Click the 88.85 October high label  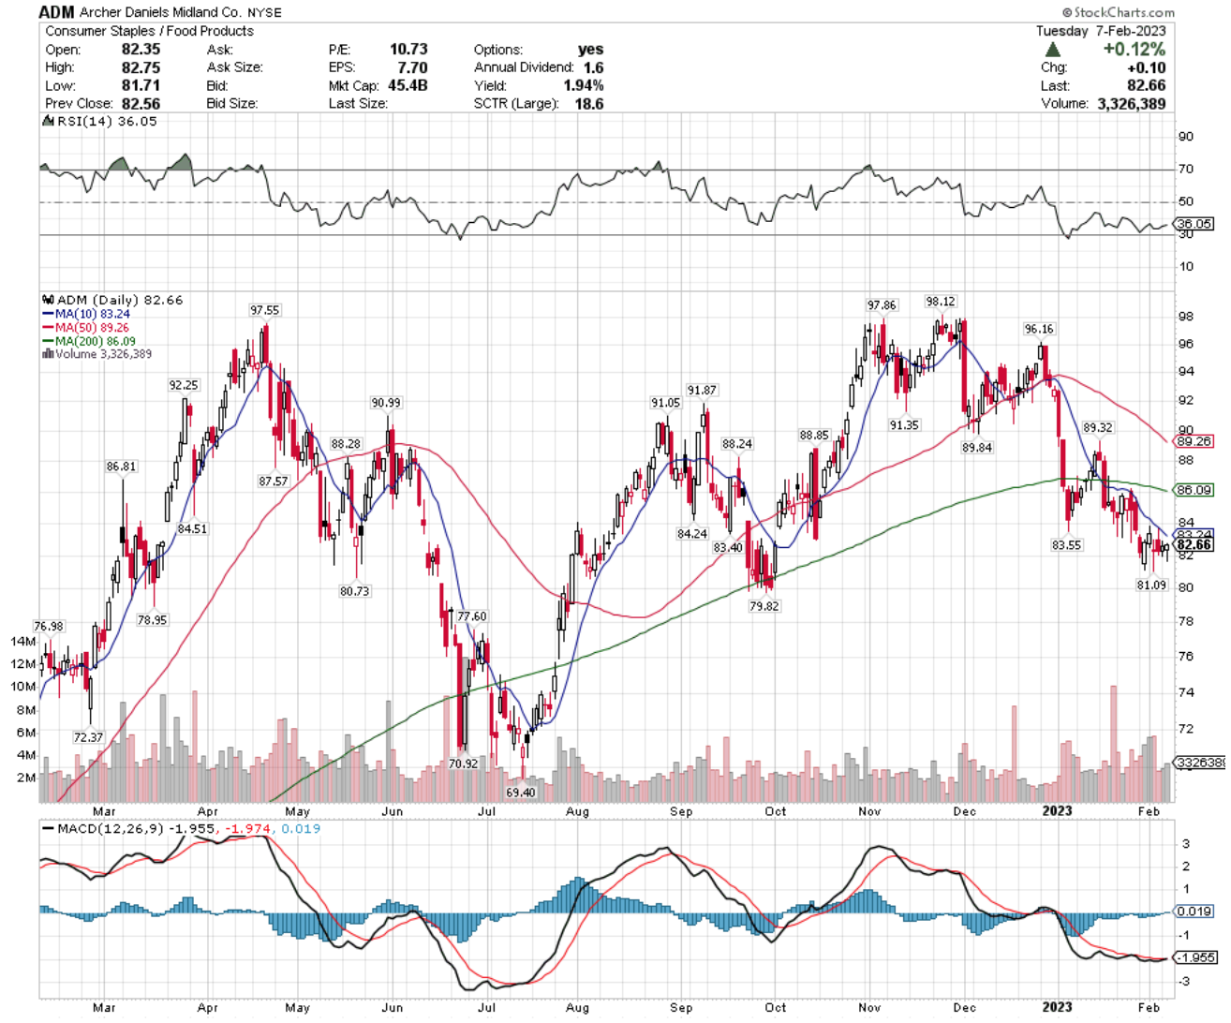814,436
